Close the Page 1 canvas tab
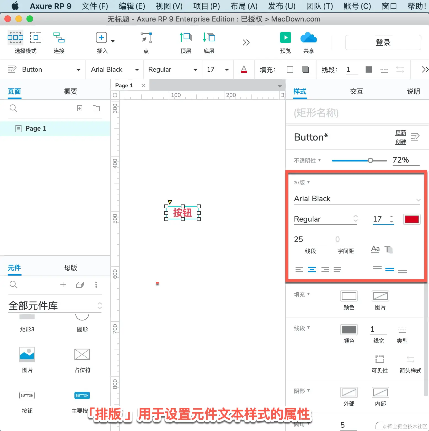The image size is (429, 431). tap(143, 85)
